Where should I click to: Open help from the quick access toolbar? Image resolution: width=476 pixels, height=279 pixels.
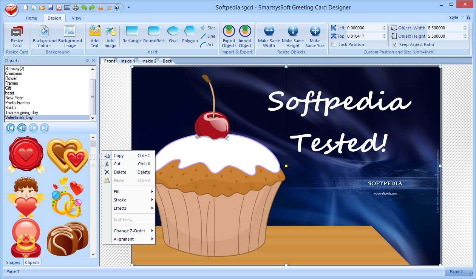(x=117, y=8)
